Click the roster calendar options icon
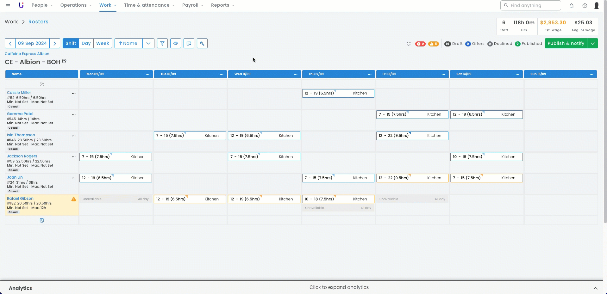This screenshot has height=294, width=607. point(189,43)
